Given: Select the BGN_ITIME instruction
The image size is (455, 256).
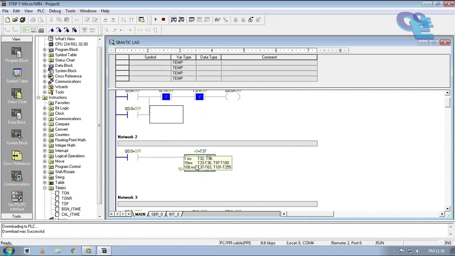Looking at the screenshot, I should click(71, 209).
